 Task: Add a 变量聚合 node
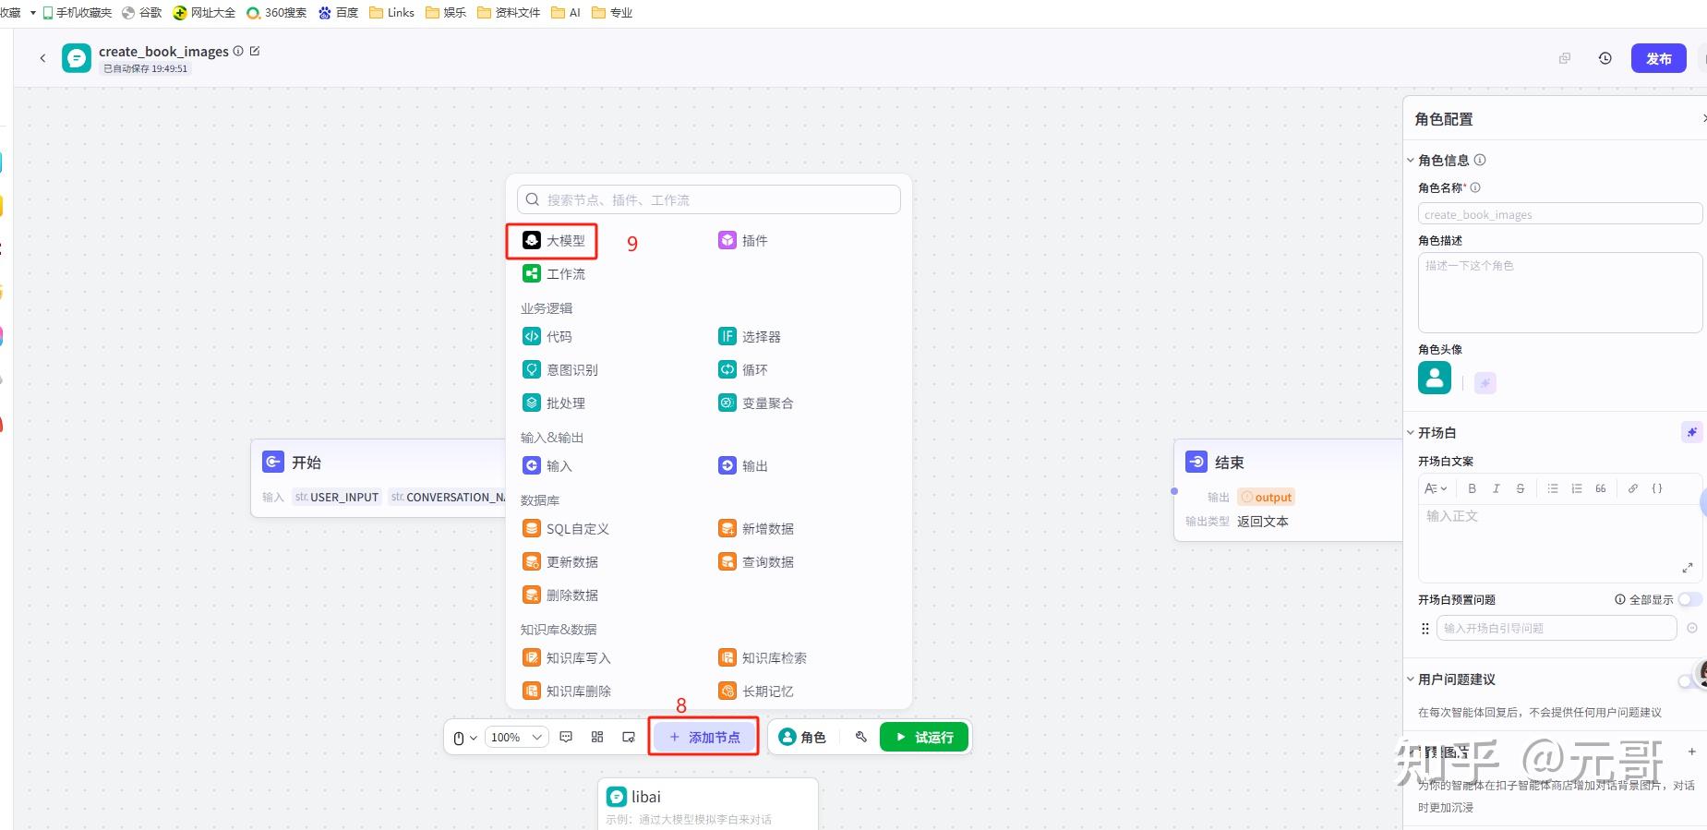coord(756,403)
